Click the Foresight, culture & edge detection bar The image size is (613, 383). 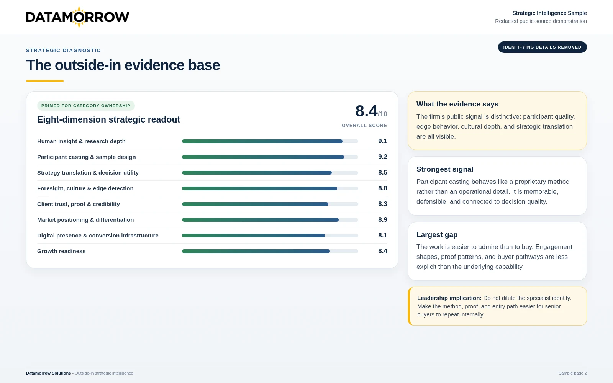270,188
